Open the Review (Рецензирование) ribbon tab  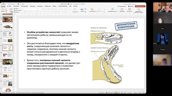[63, 6]
